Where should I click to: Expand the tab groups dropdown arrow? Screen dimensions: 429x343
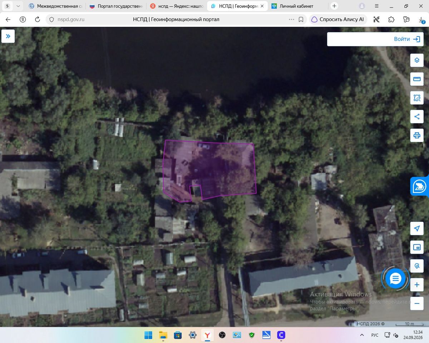[x=18, y=6]
